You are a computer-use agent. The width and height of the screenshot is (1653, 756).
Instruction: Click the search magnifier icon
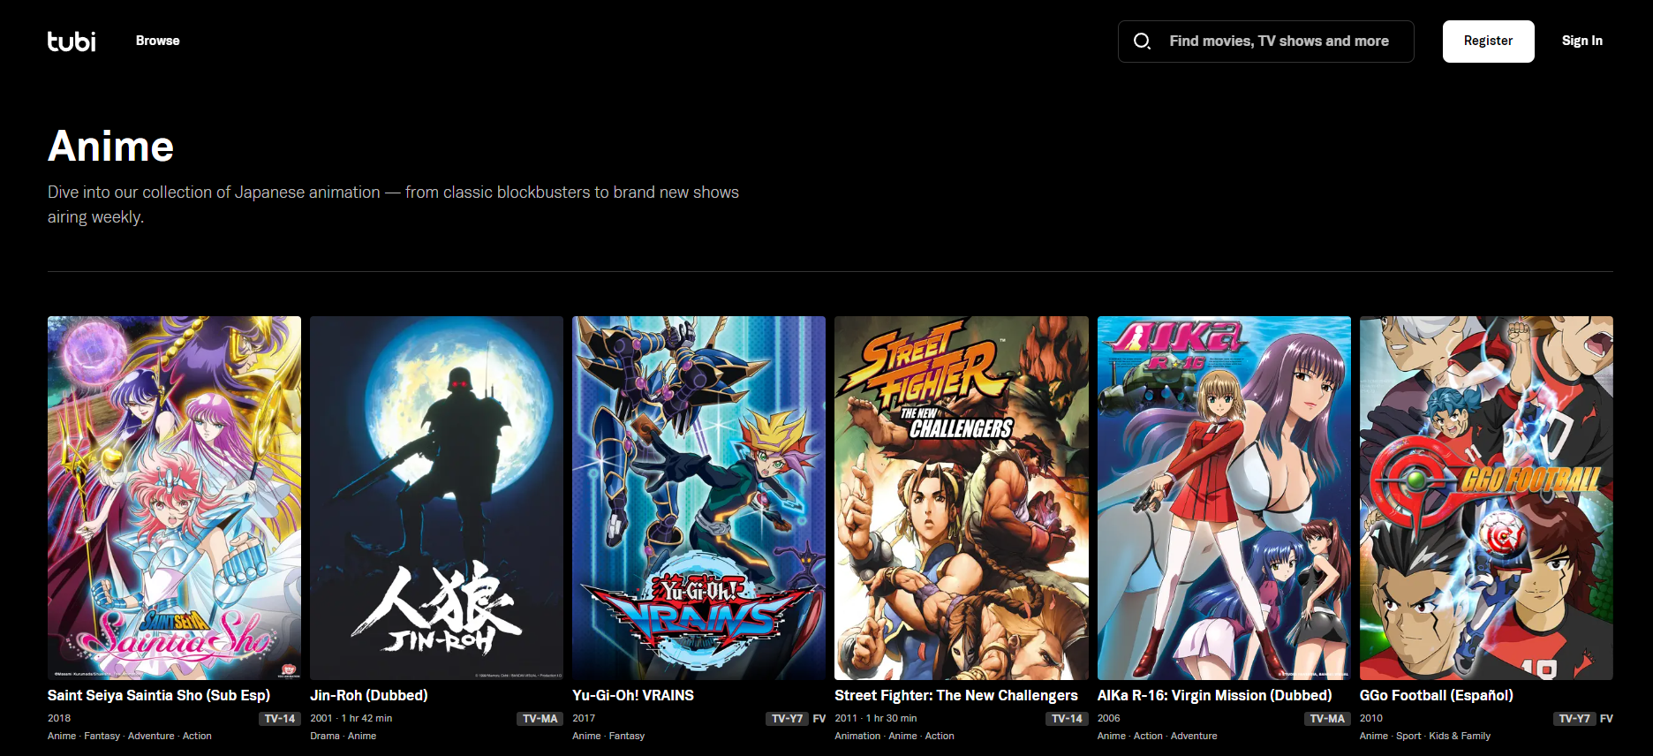[x=1142, y=41]
